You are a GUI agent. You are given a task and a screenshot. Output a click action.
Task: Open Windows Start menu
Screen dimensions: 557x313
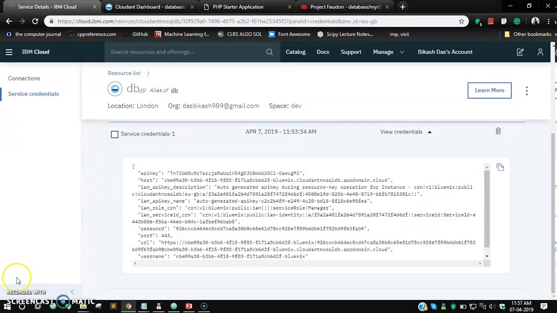7,306
